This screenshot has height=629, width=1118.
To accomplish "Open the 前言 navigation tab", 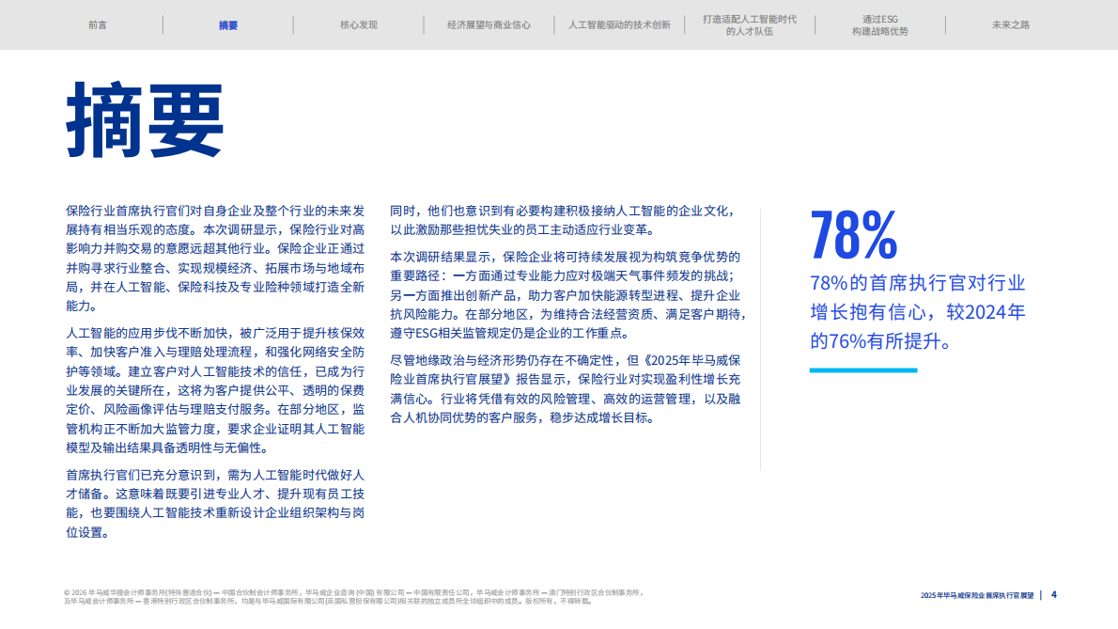I will point(98,25).
